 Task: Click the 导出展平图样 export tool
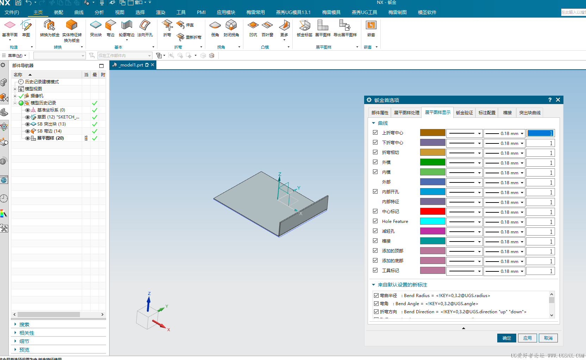click(x=345, y=28)
